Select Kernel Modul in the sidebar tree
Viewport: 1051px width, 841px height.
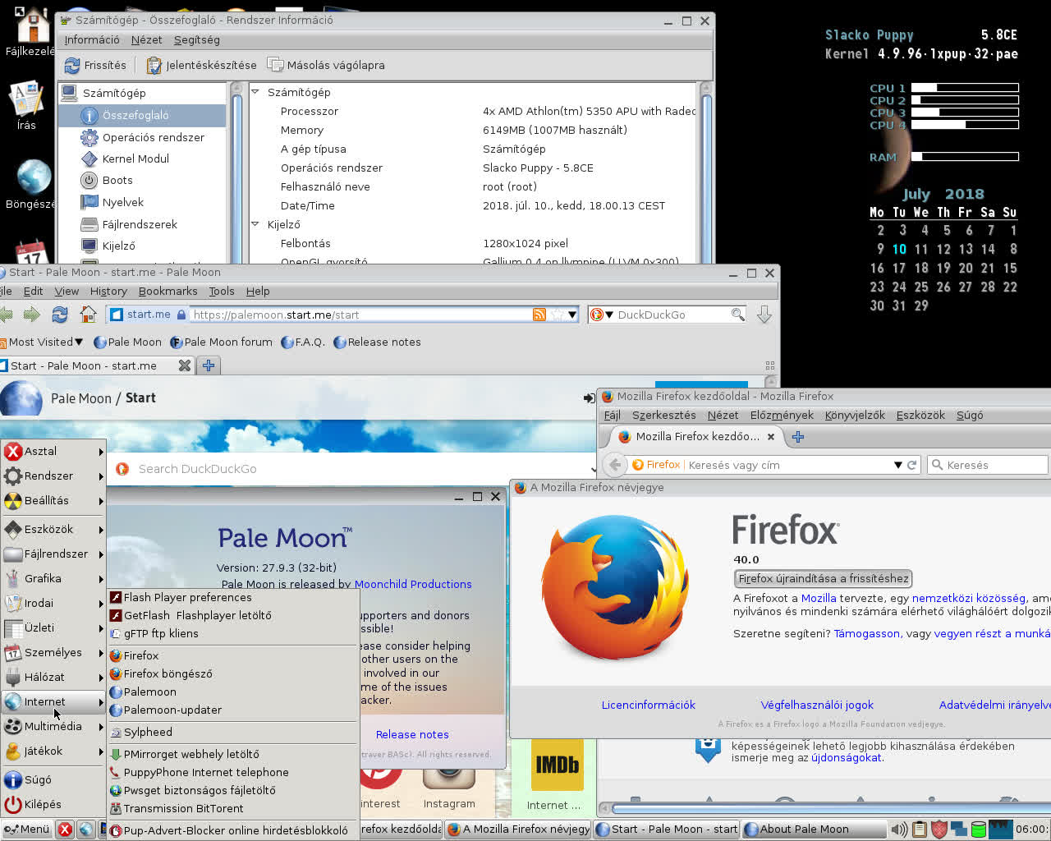[135, 159]
